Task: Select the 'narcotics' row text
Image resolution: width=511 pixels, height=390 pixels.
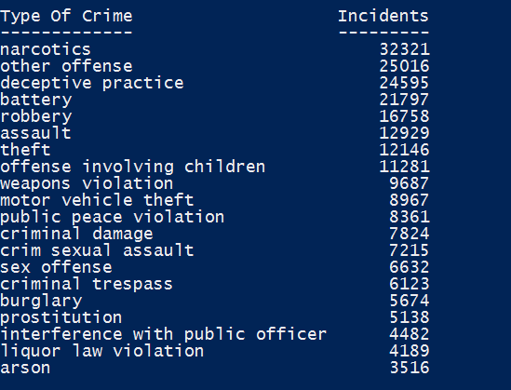Action: (46, 49)
